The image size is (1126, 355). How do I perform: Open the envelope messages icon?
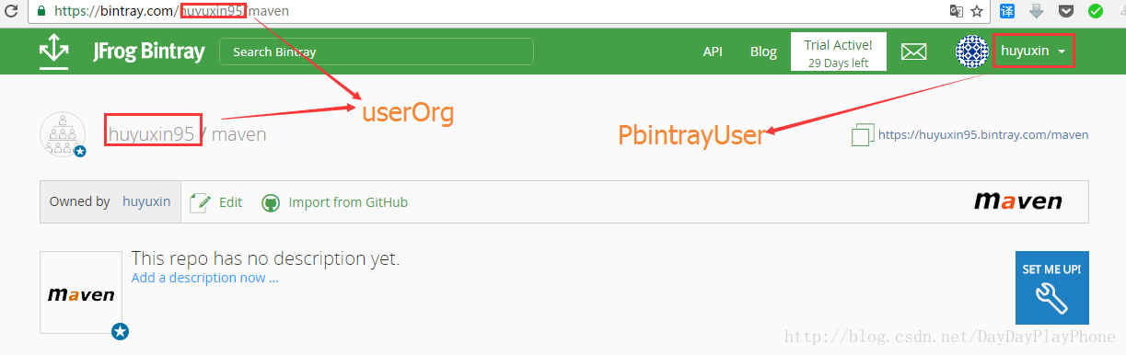913,52
